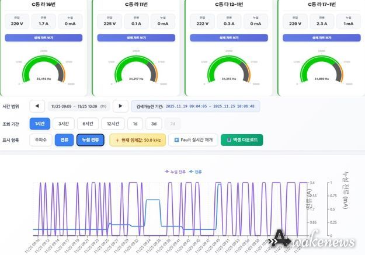Toggle the 전류 display item button

(64, 140)
